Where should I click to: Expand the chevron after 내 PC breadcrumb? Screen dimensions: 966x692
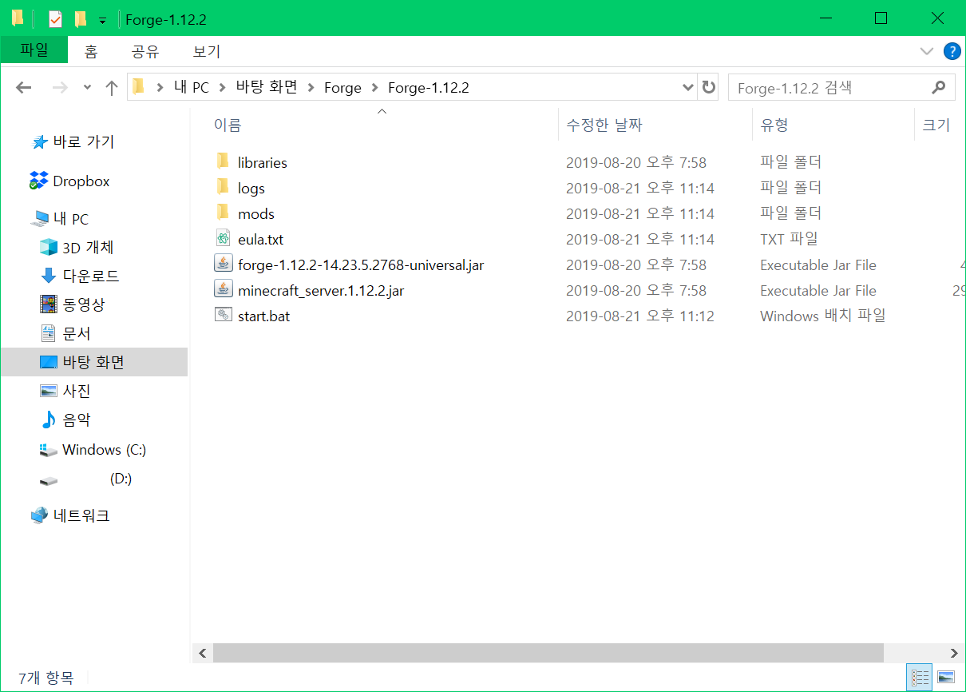[x=222, y=88]
